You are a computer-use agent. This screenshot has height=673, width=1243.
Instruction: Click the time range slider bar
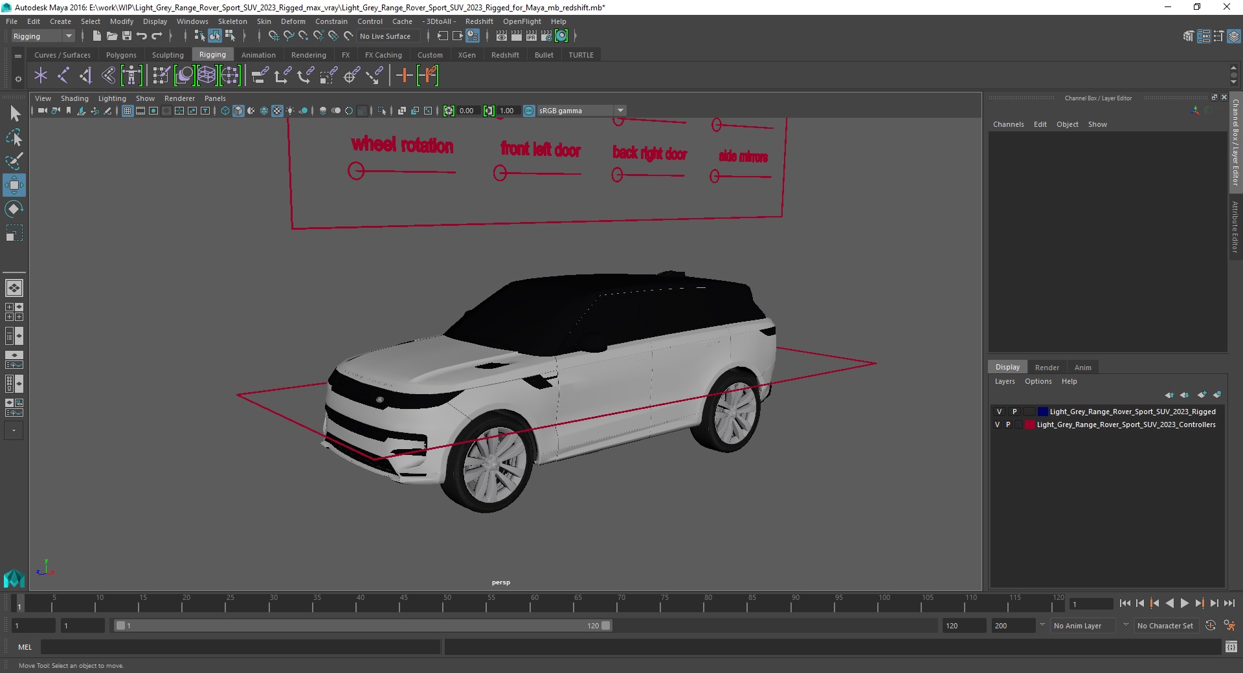pyautogui.click(x=363, y=626)
